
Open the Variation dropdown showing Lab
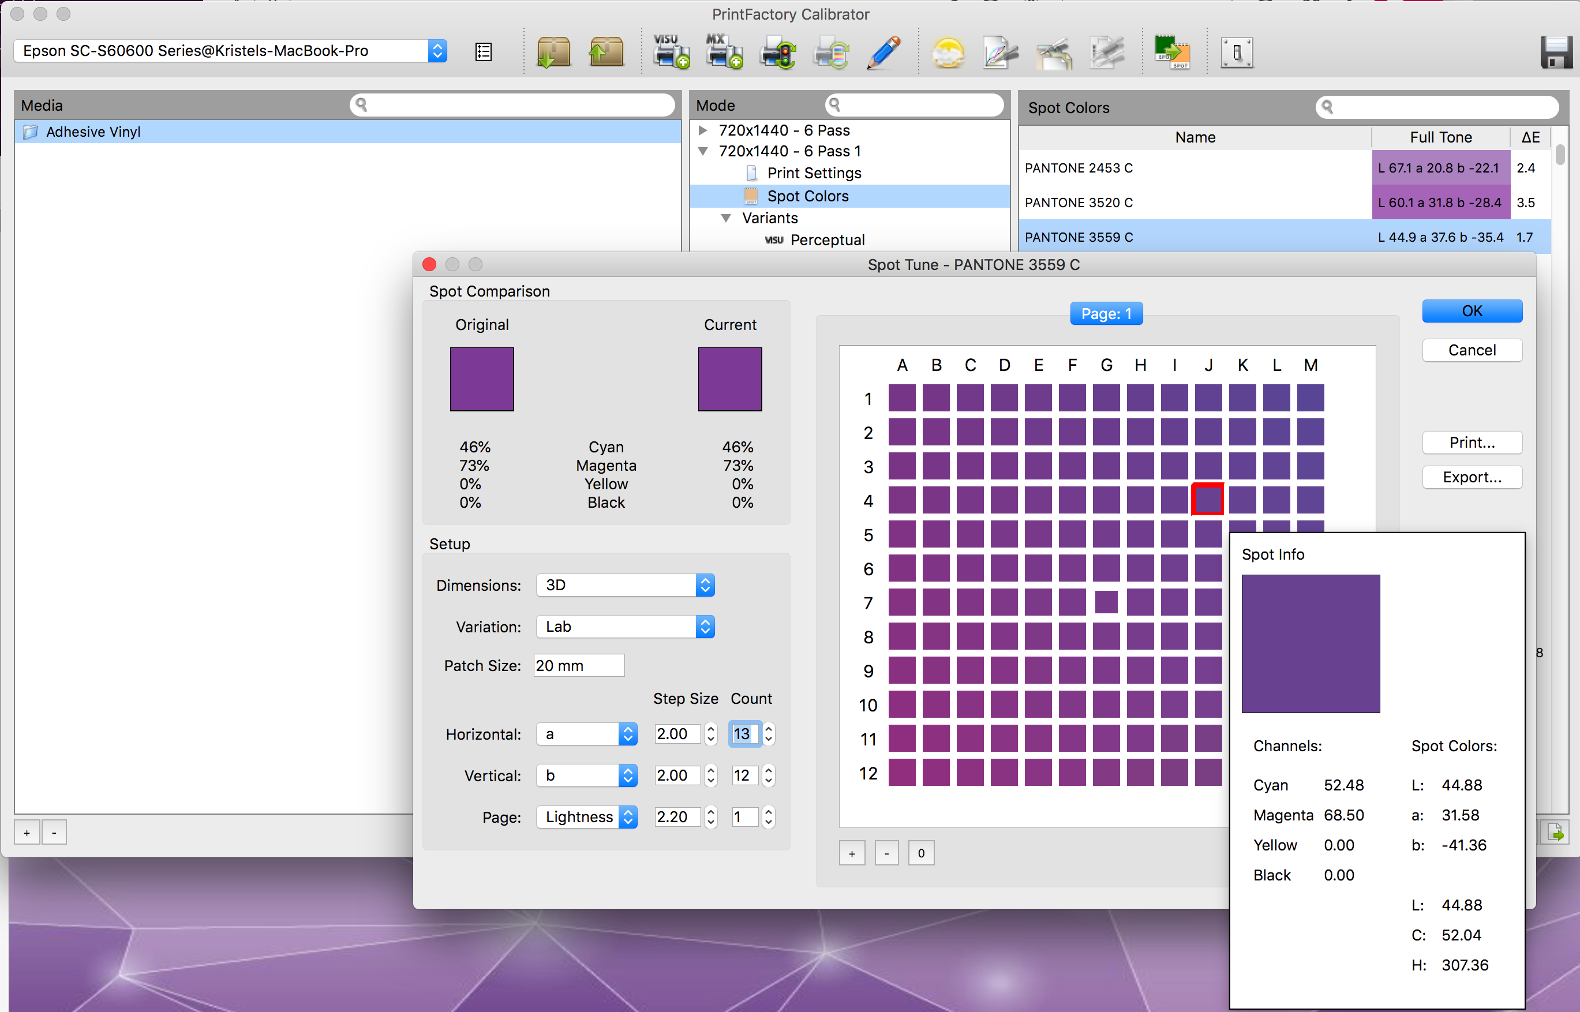[624, 626]
